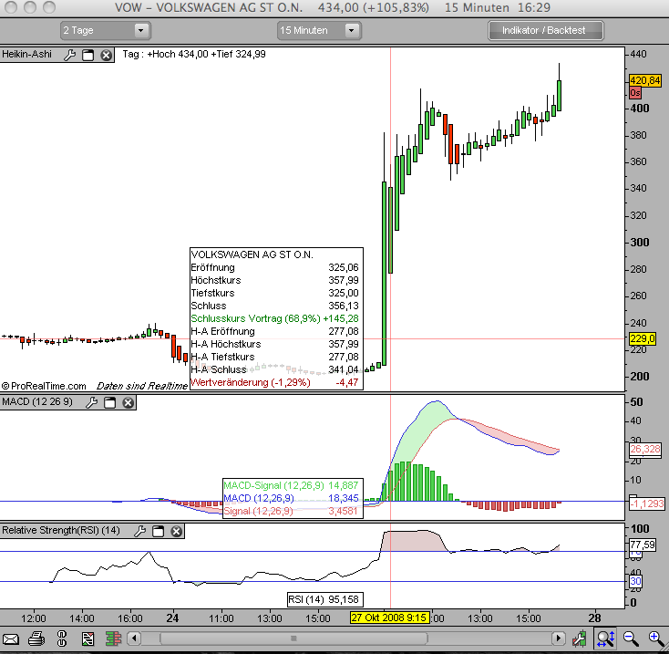Click the ProRealTime.com copyright link
Viewport: 669px width, 654px height.
click(x=44, y=386)
